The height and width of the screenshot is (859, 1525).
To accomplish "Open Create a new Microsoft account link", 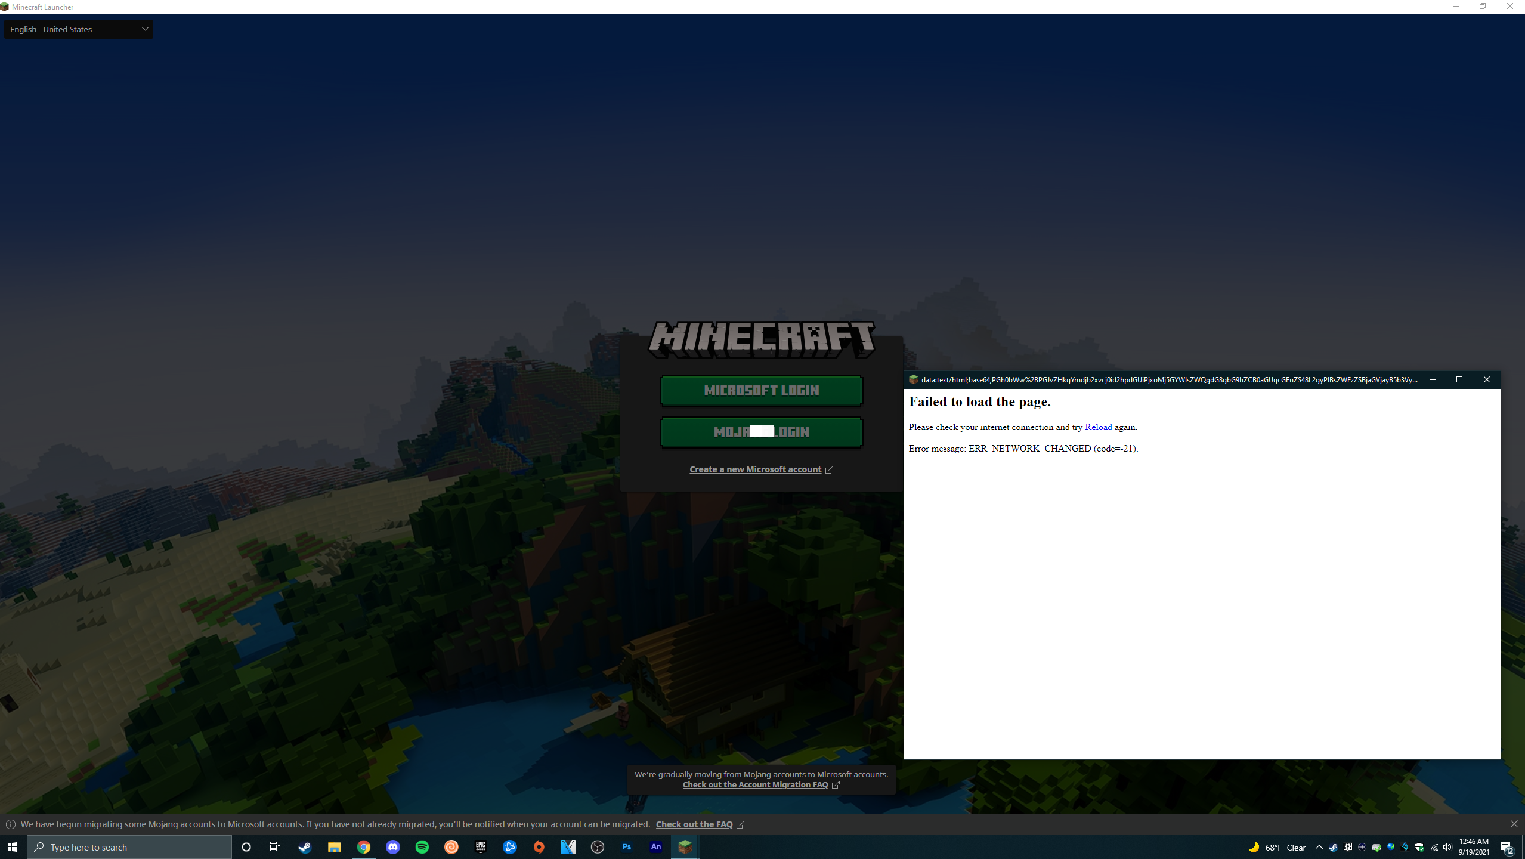I will click(x=755, y=469).
